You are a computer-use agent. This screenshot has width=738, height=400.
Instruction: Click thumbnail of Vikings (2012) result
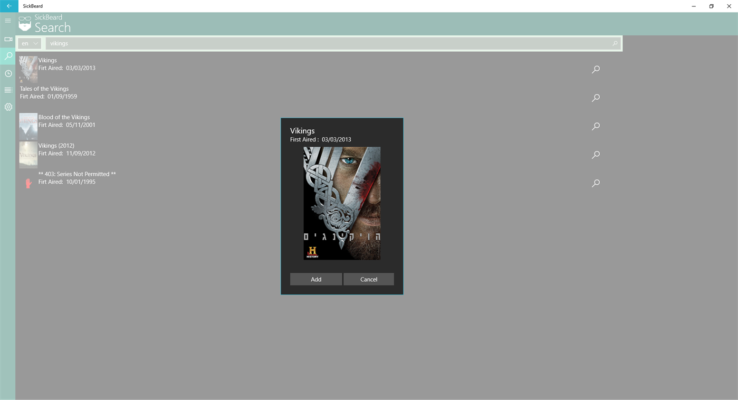pos(28,155)
